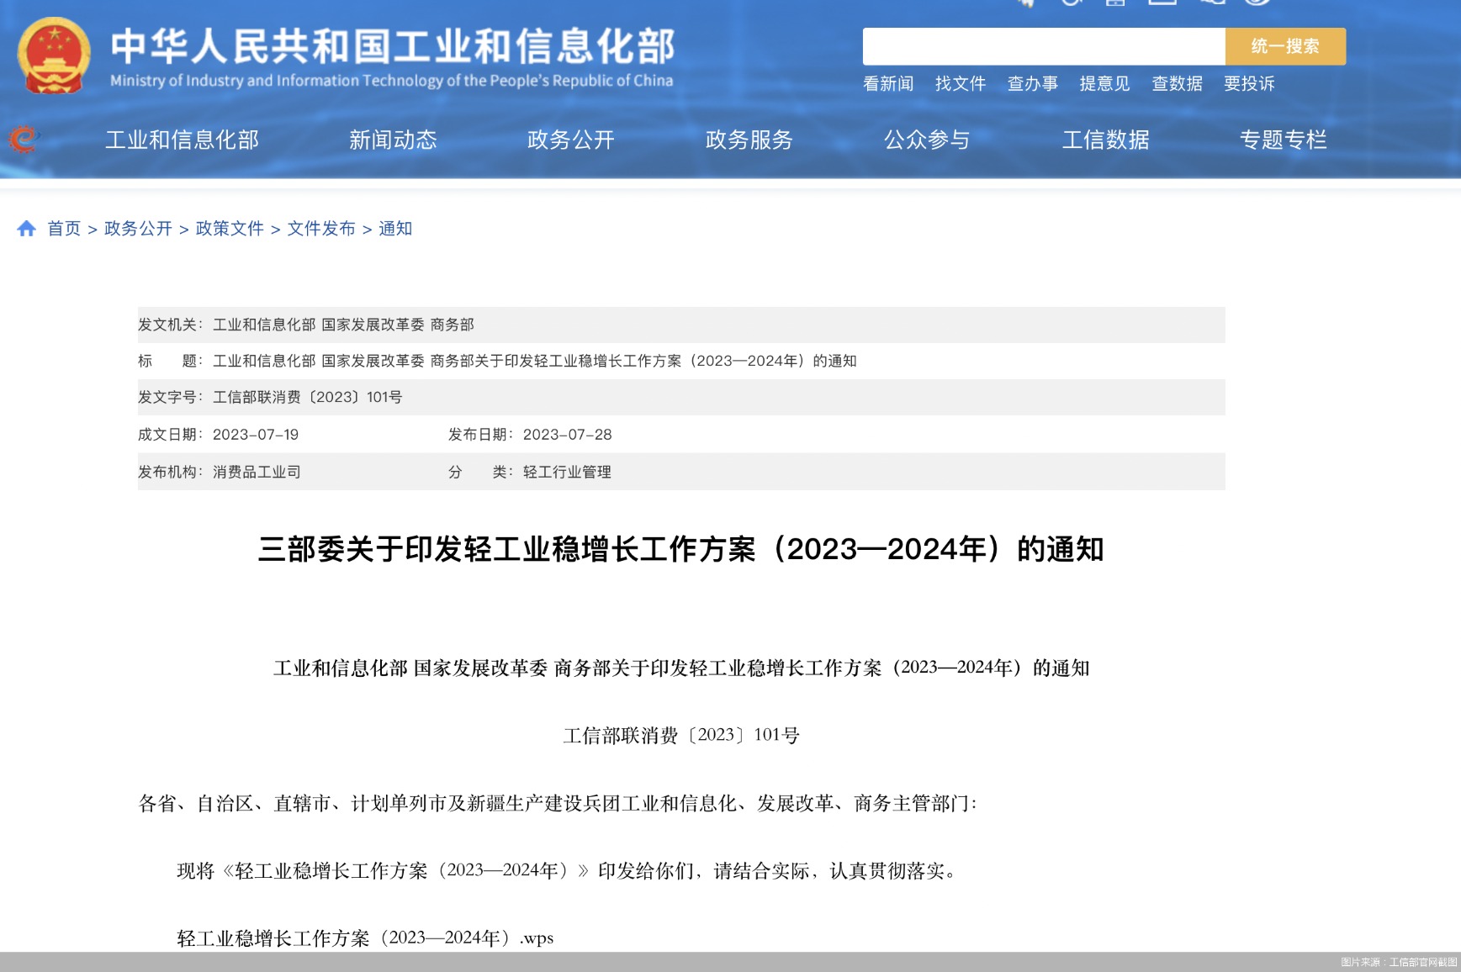Navigate to 首页 via the breadcrumb
1461x972 pixels.
click(x=63, y=228)
